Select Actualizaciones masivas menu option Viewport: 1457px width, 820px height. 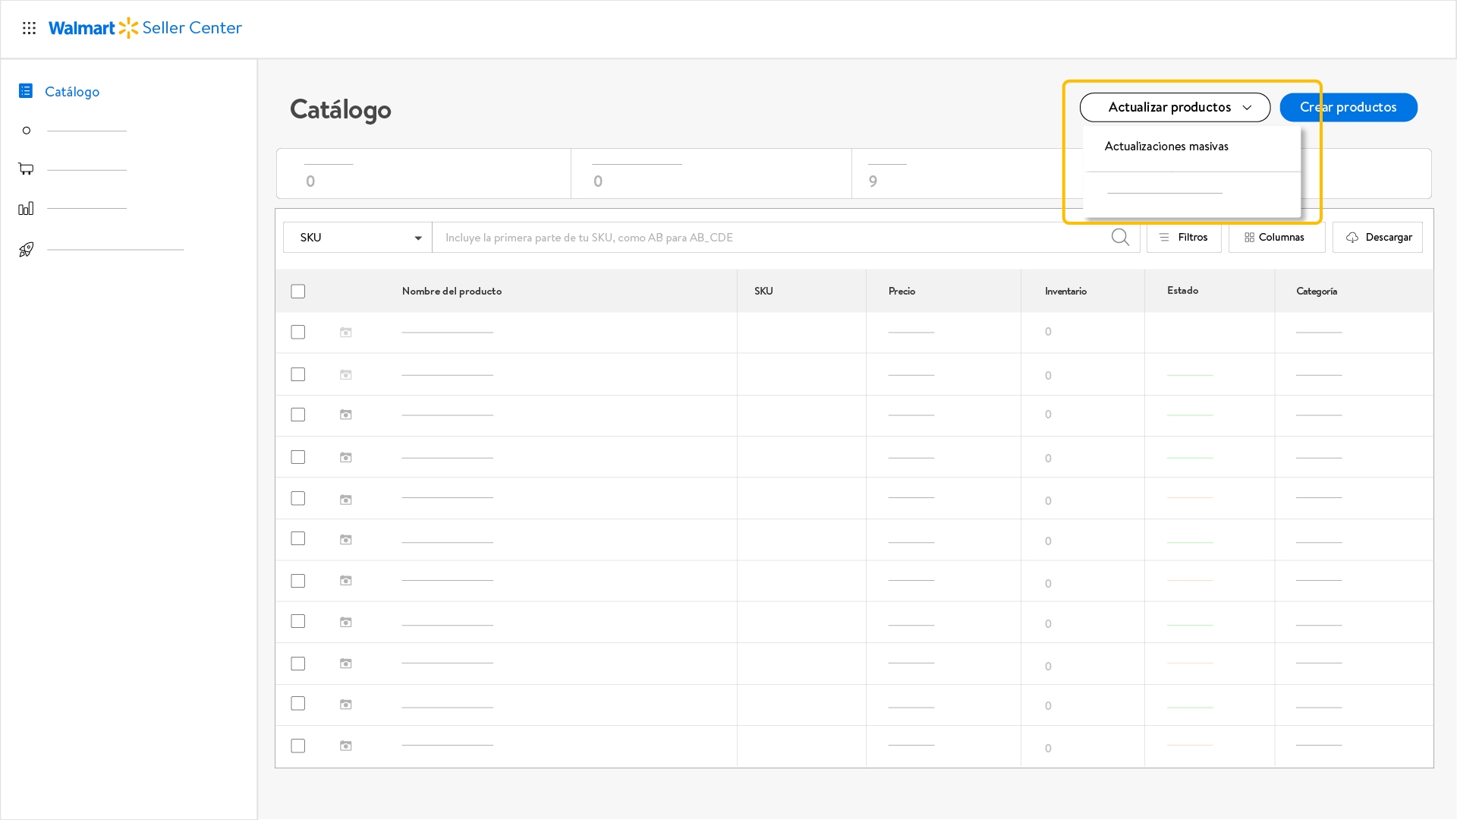click(x=1166, y=147)
